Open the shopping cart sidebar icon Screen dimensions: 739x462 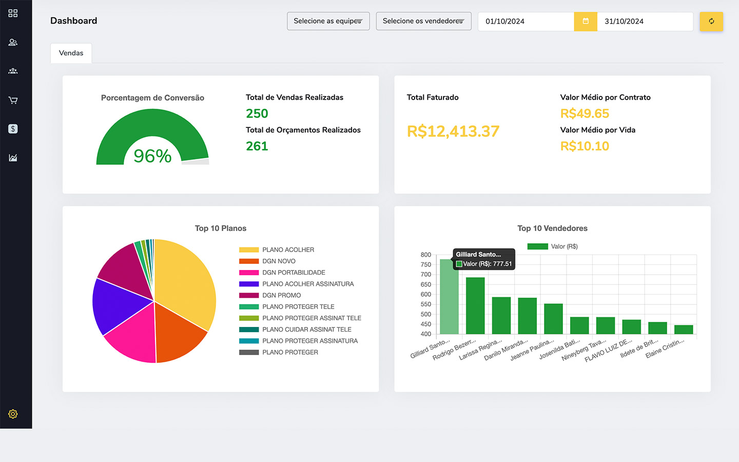coord(13,100)
